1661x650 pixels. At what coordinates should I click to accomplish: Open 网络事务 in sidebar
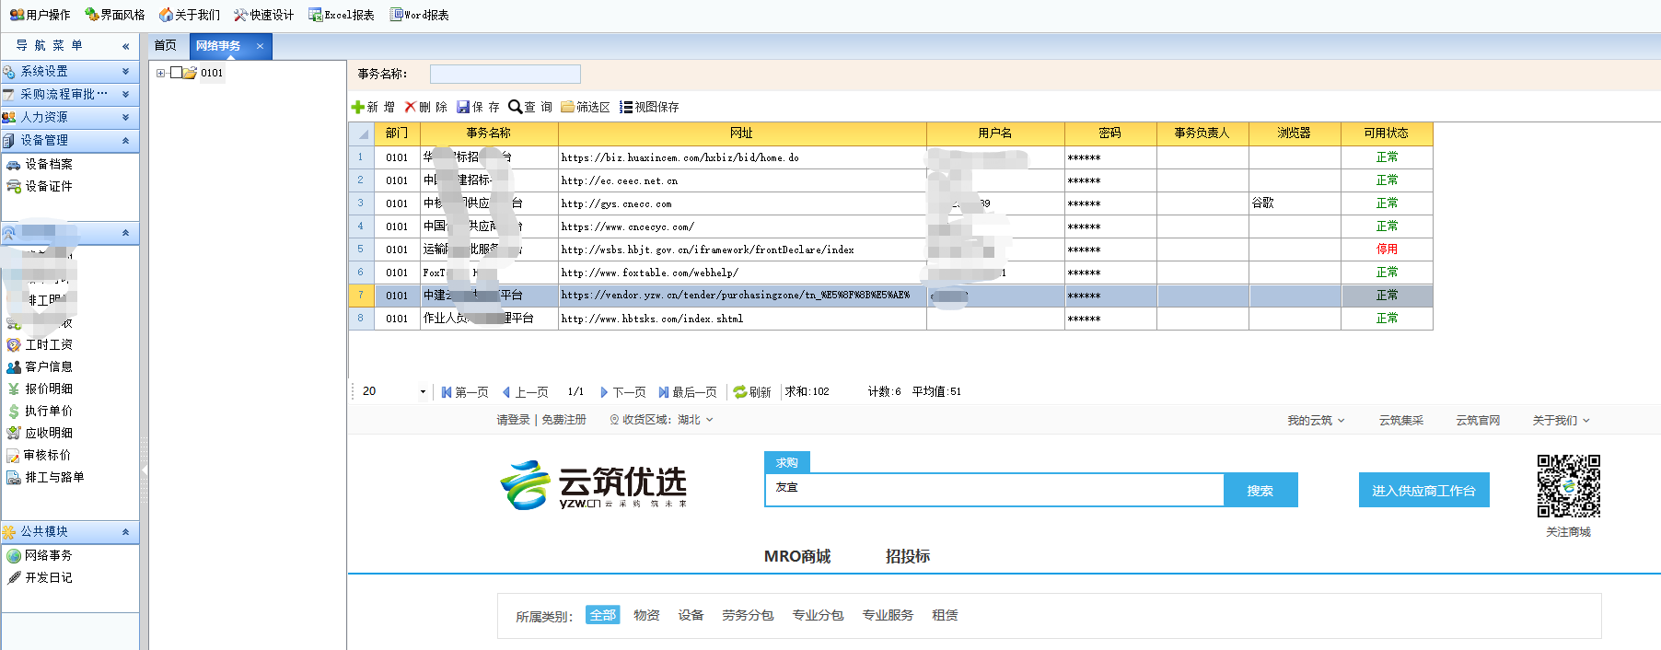[x=40, y=555]
